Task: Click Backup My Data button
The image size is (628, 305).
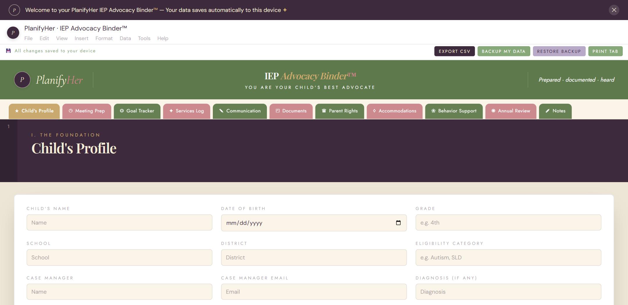Action: click(x=504, y=51)
